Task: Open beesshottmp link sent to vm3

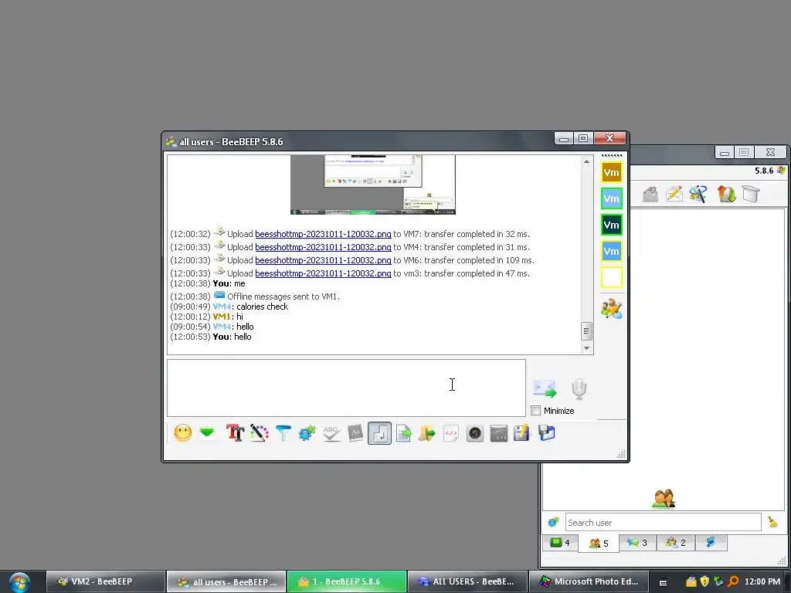Action: [x=323, y=273]
